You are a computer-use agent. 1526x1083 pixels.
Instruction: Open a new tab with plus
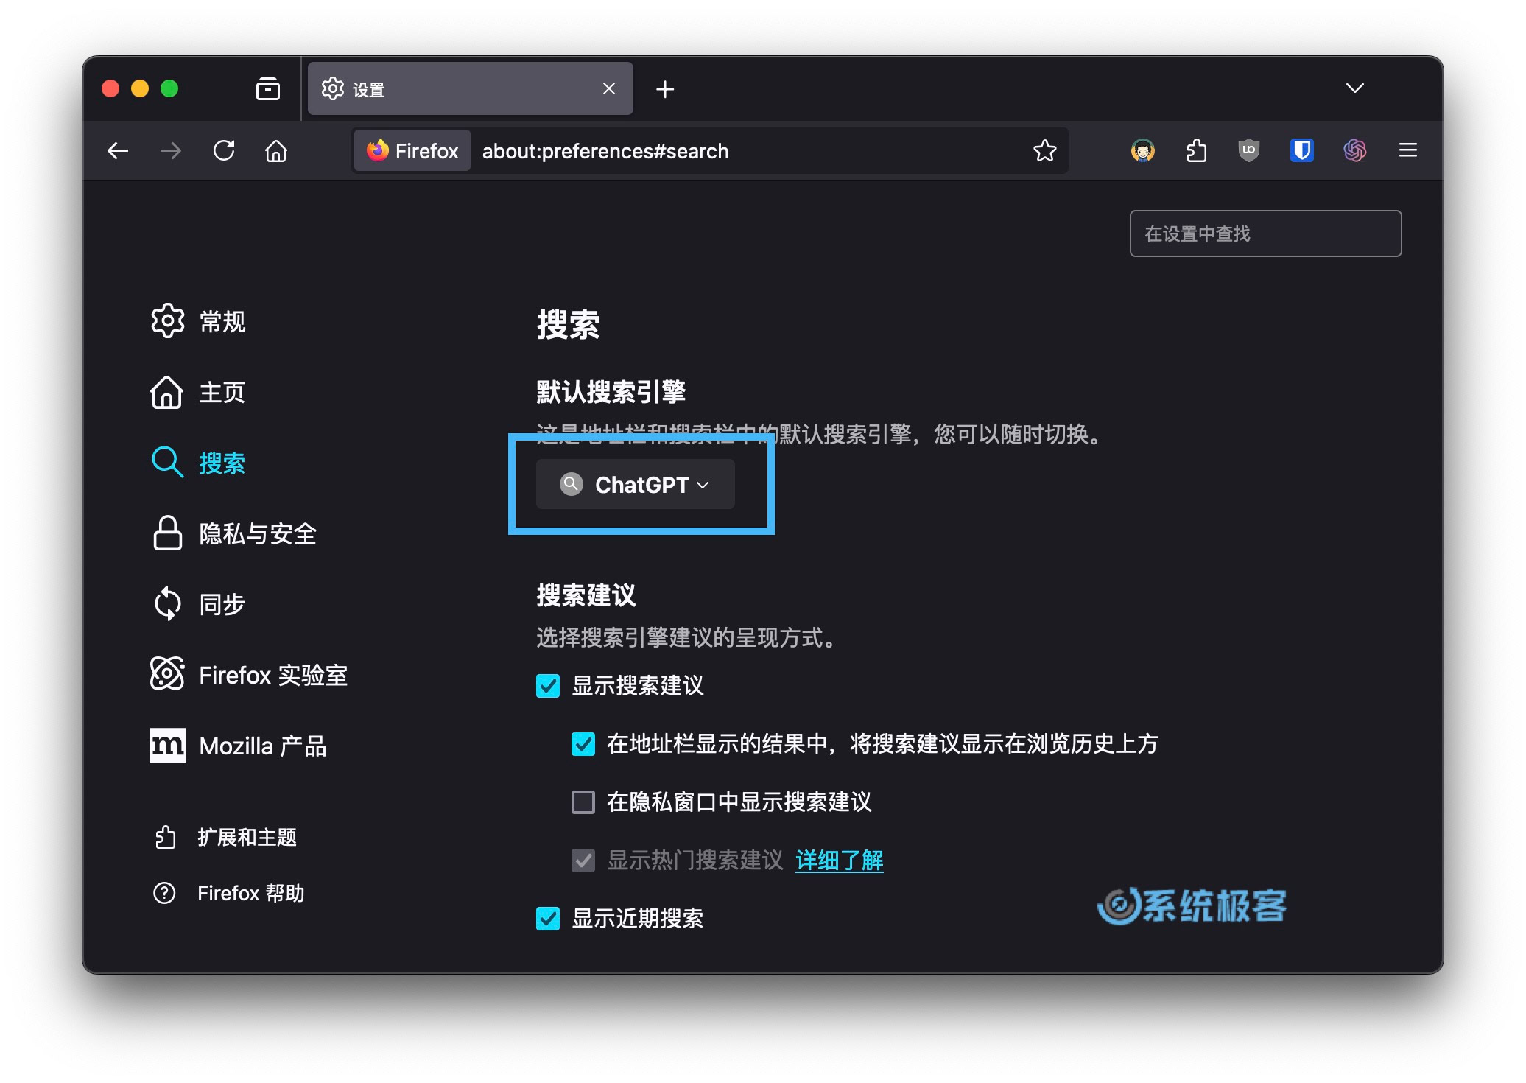pyautogui.click(x=665, y=89)
